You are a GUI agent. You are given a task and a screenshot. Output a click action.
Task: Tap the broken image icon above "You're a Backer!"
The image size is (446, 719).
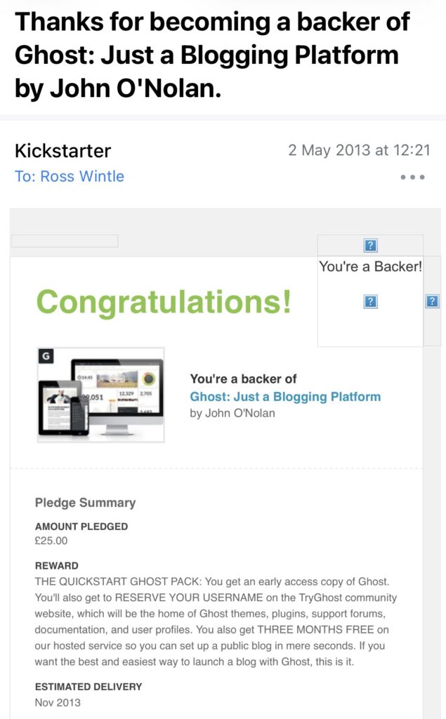click(371, 245)
